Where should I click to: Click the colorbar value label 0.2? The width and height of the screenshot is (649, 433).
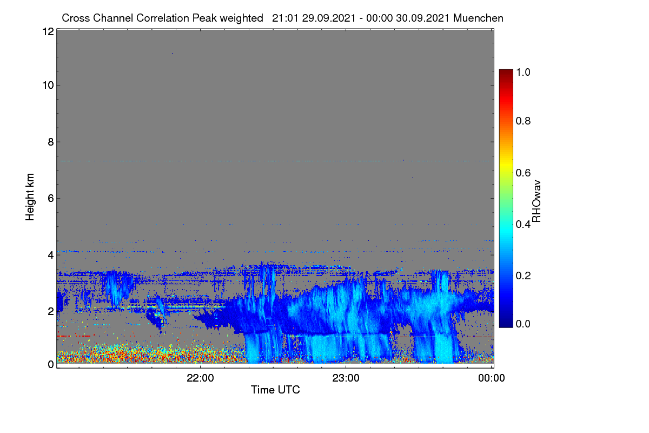tap(523, 275)
